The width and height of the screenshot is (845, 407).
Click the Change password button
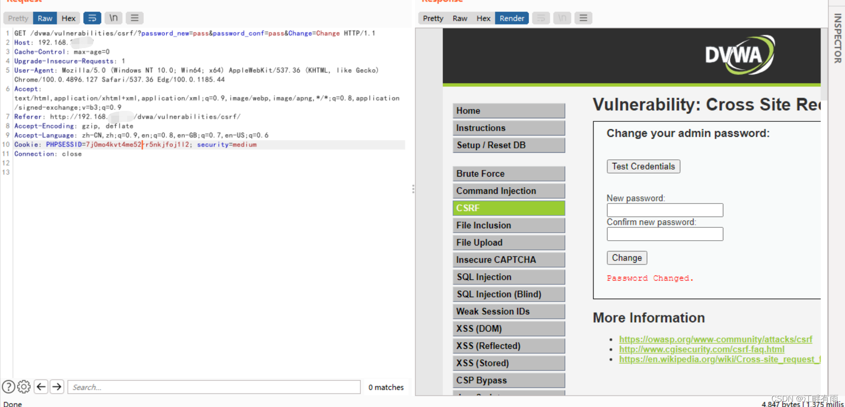click(x=627, y=258)
